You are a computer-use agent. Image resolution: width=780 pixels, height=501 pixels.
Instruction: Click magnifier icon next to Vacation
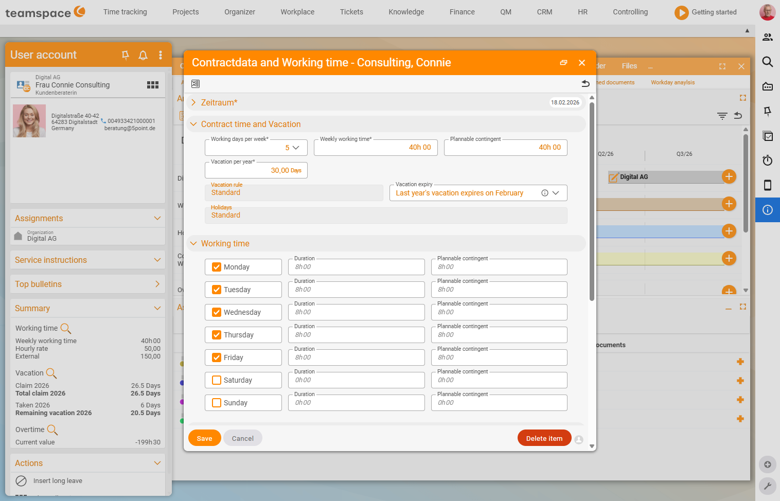pyautogui.click(x=51, y=373)
